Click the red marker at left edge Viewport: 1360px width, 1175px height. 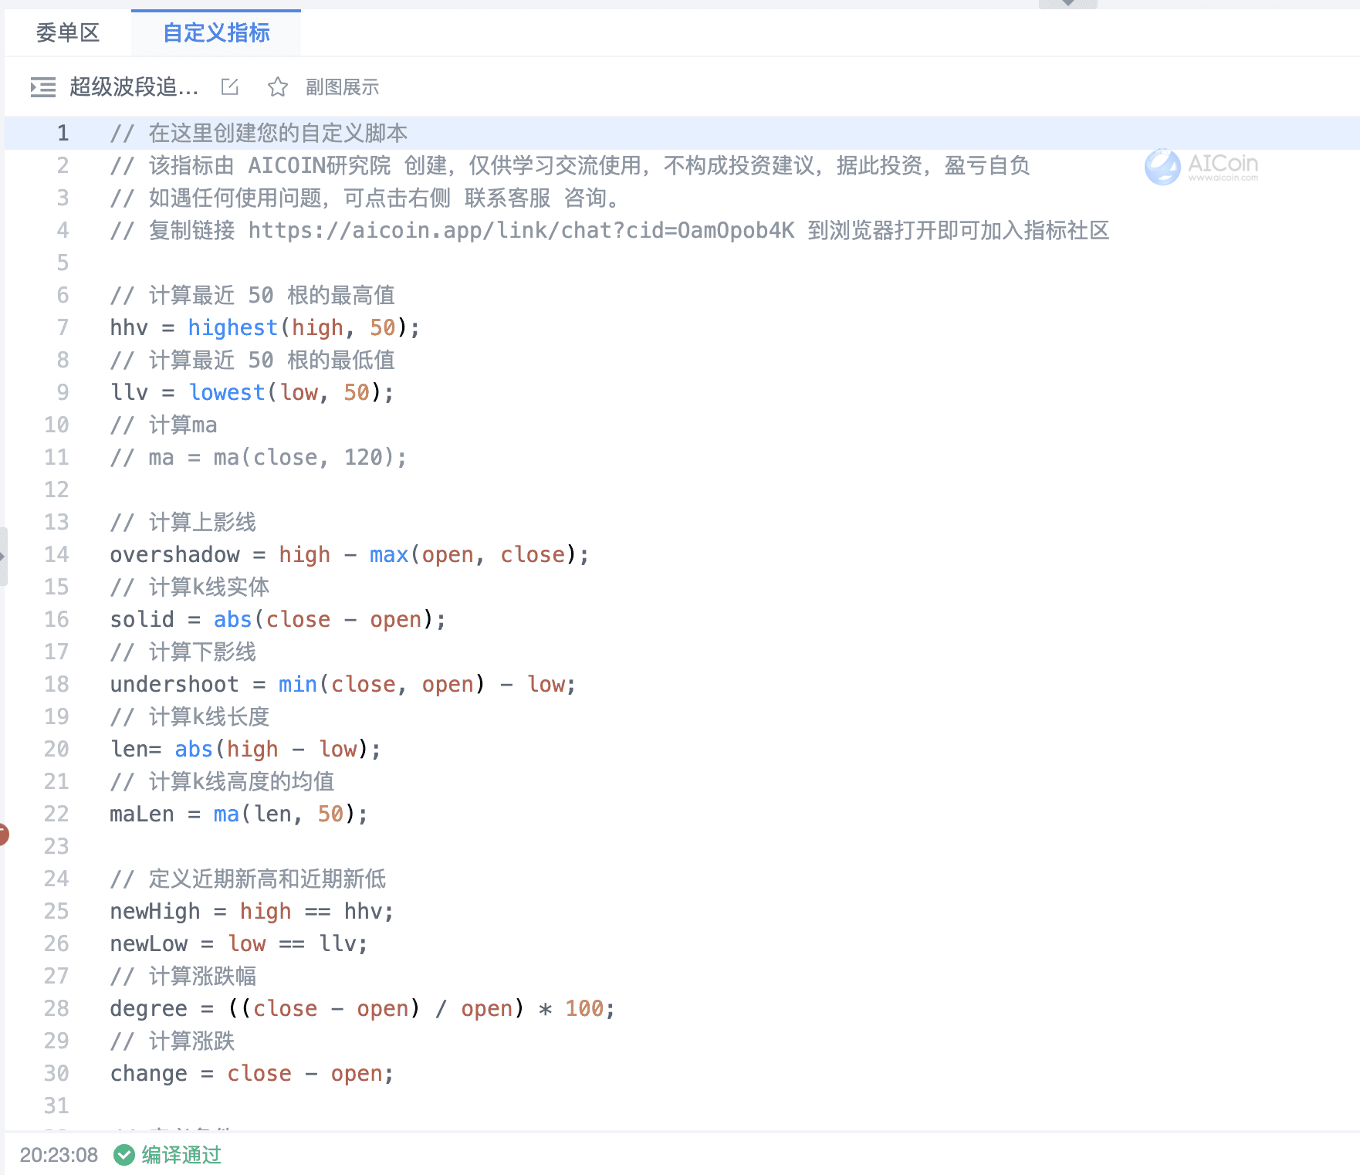tap(3, 834)
